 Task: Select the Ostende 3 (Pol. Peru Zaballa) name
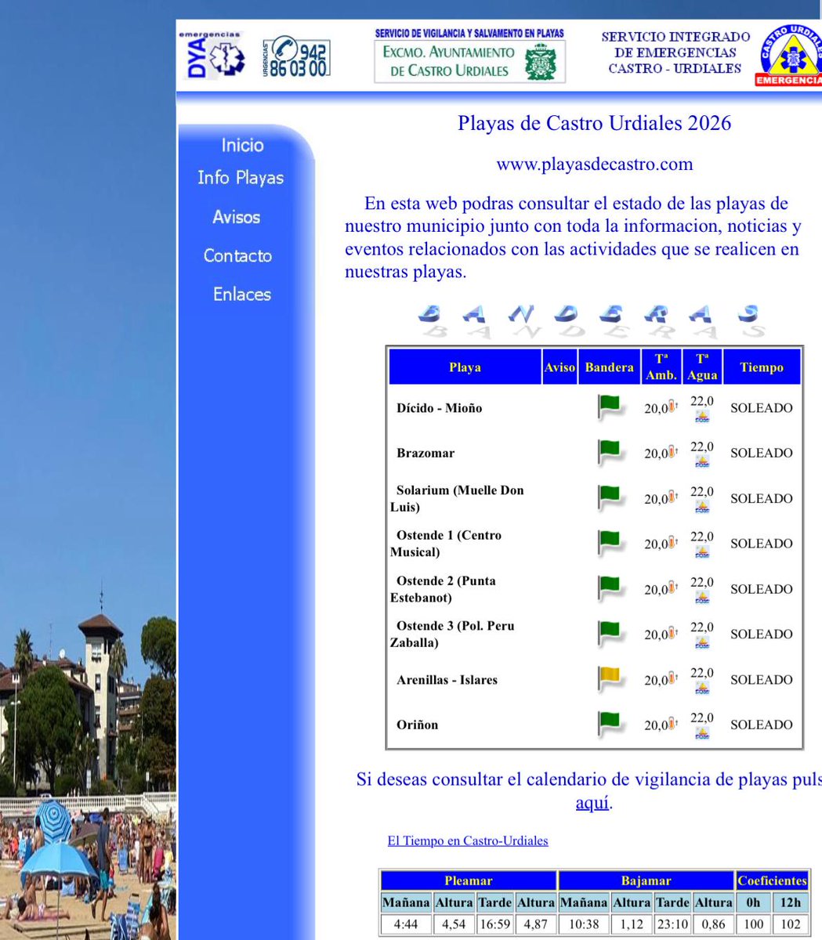point(453,634)
